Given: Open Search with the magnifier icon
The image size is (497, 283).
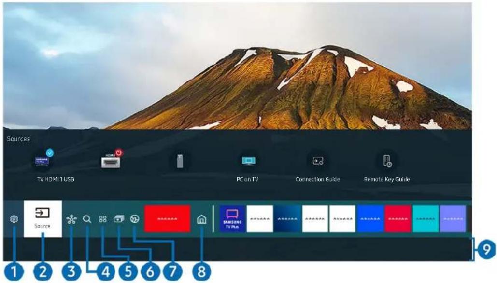Looking at the screenshot, I should pos(87,219).
